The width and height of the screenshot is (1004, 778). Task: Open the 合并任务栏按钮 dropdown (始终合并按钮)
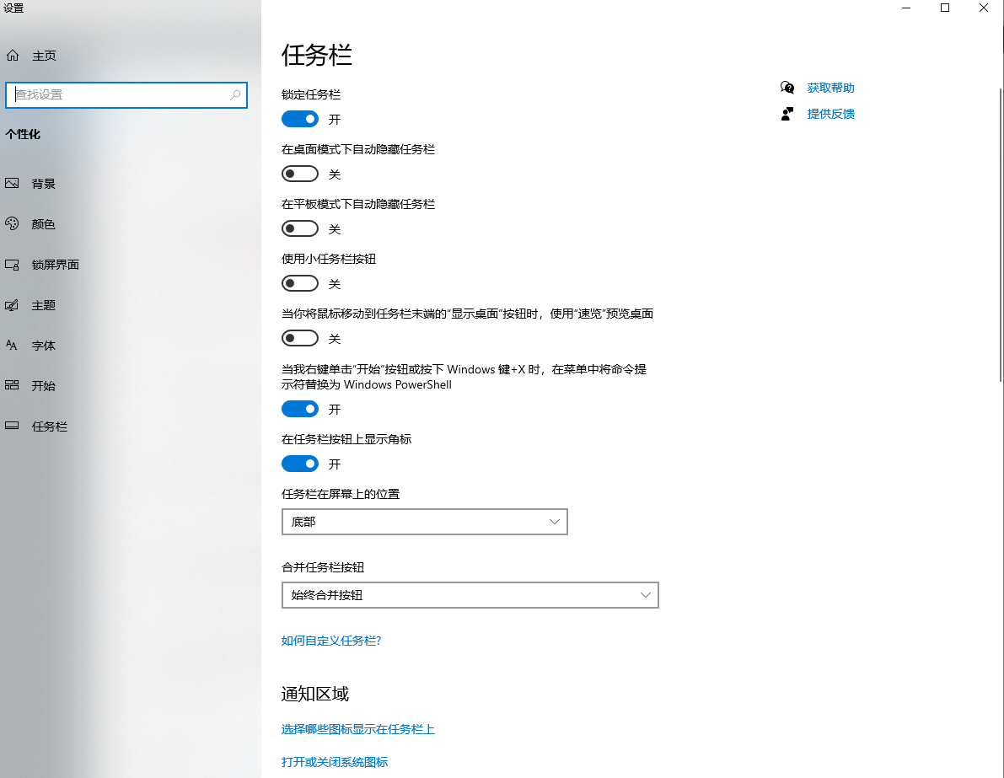[x=470, y=595]
